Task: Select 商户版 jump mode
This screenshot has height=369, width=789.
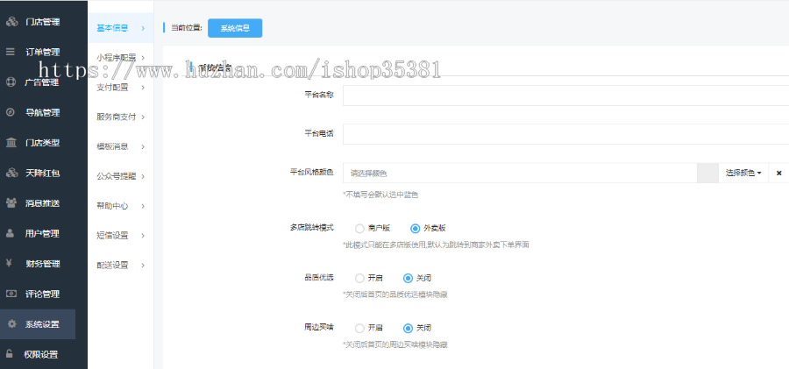Action: tap(359, 229)
